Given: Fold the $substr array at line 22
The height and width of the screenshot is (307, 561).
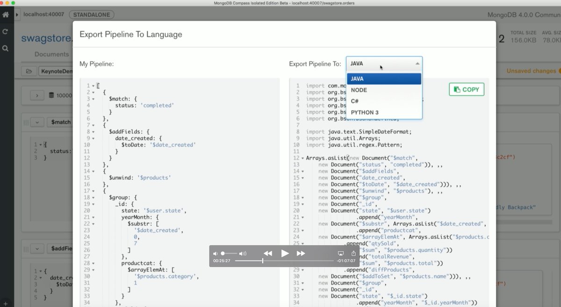Looking at the screenshot, I should click(93, 224).
